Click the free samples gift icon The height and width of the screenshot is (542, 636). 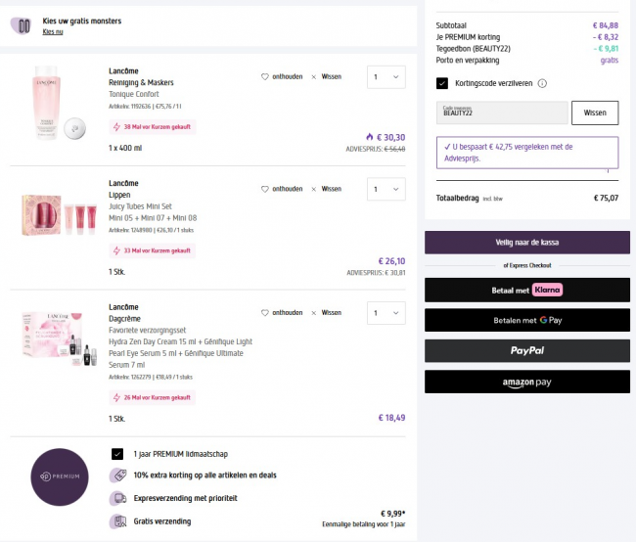pyautogui.click(x=20, y=25)
